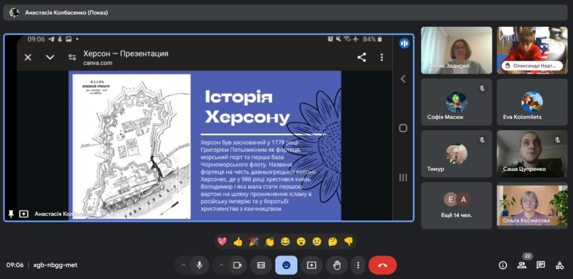
Task: Open the activities shapes icon
Action: tap(559, 265)
